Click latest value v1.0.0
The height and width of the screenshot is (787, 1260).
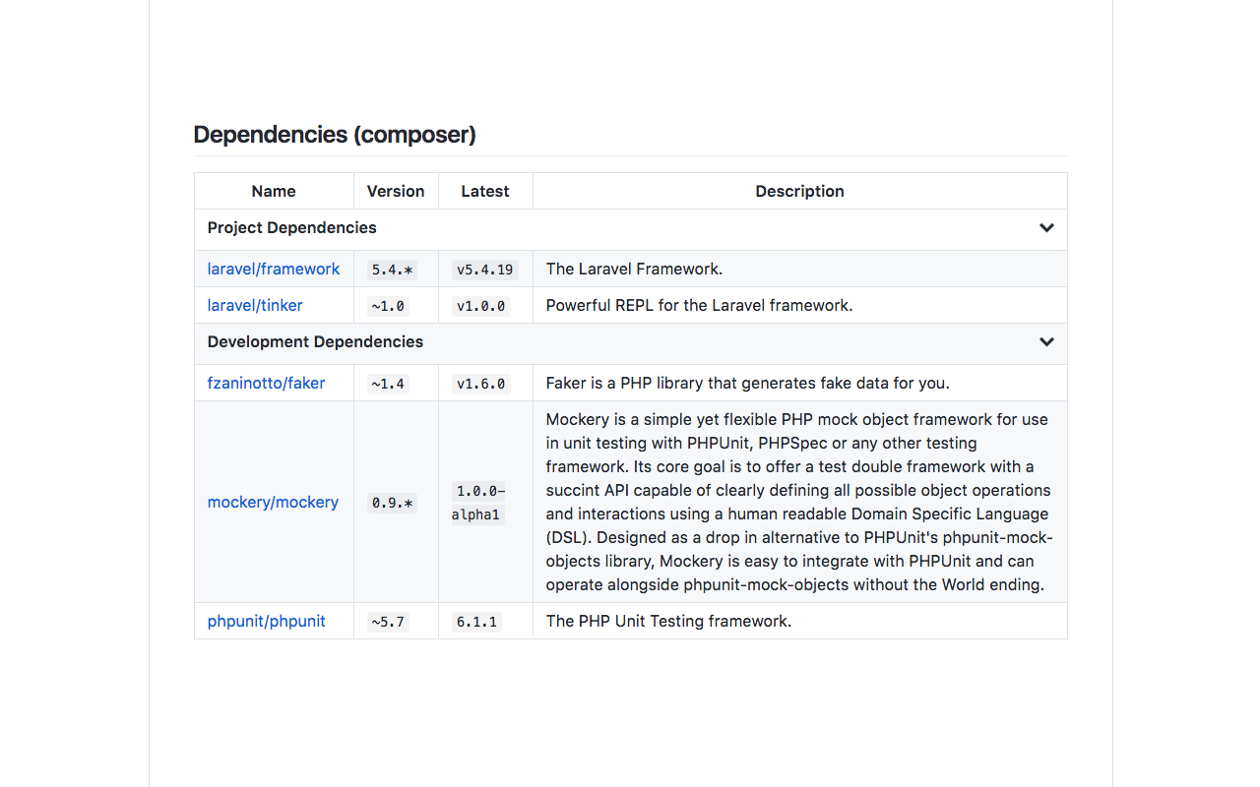coord(481,306)
